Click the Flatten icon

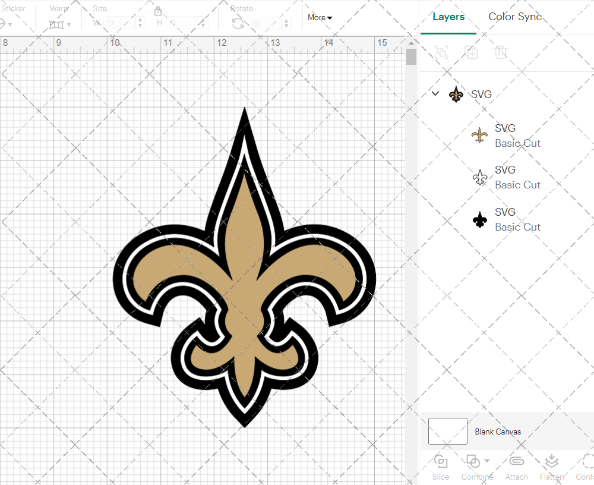coord(551,461)
